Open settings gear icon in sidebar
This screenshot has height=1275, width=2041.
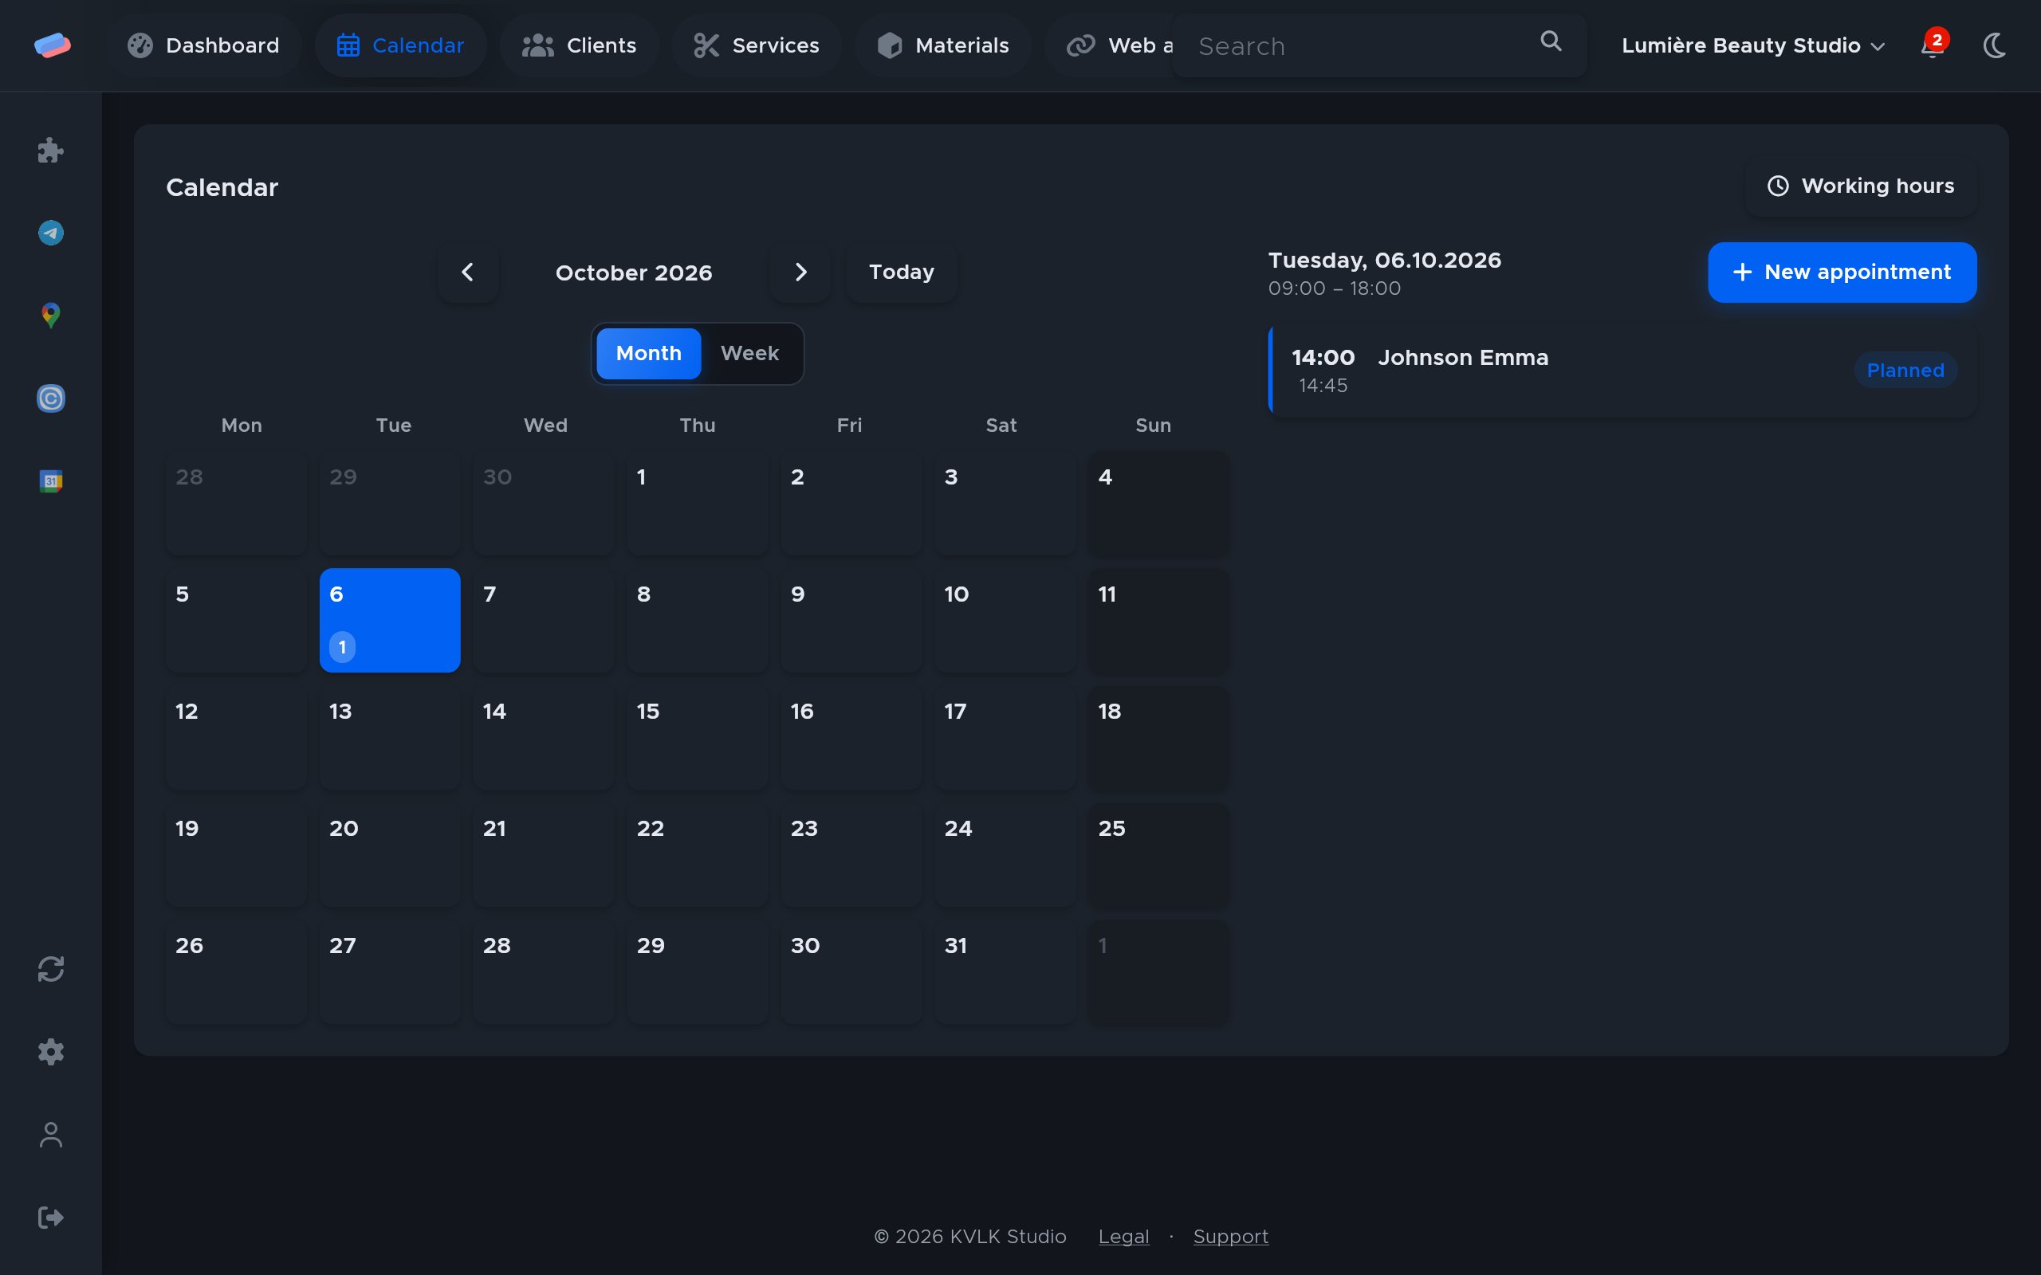(x=50, y=1052)
